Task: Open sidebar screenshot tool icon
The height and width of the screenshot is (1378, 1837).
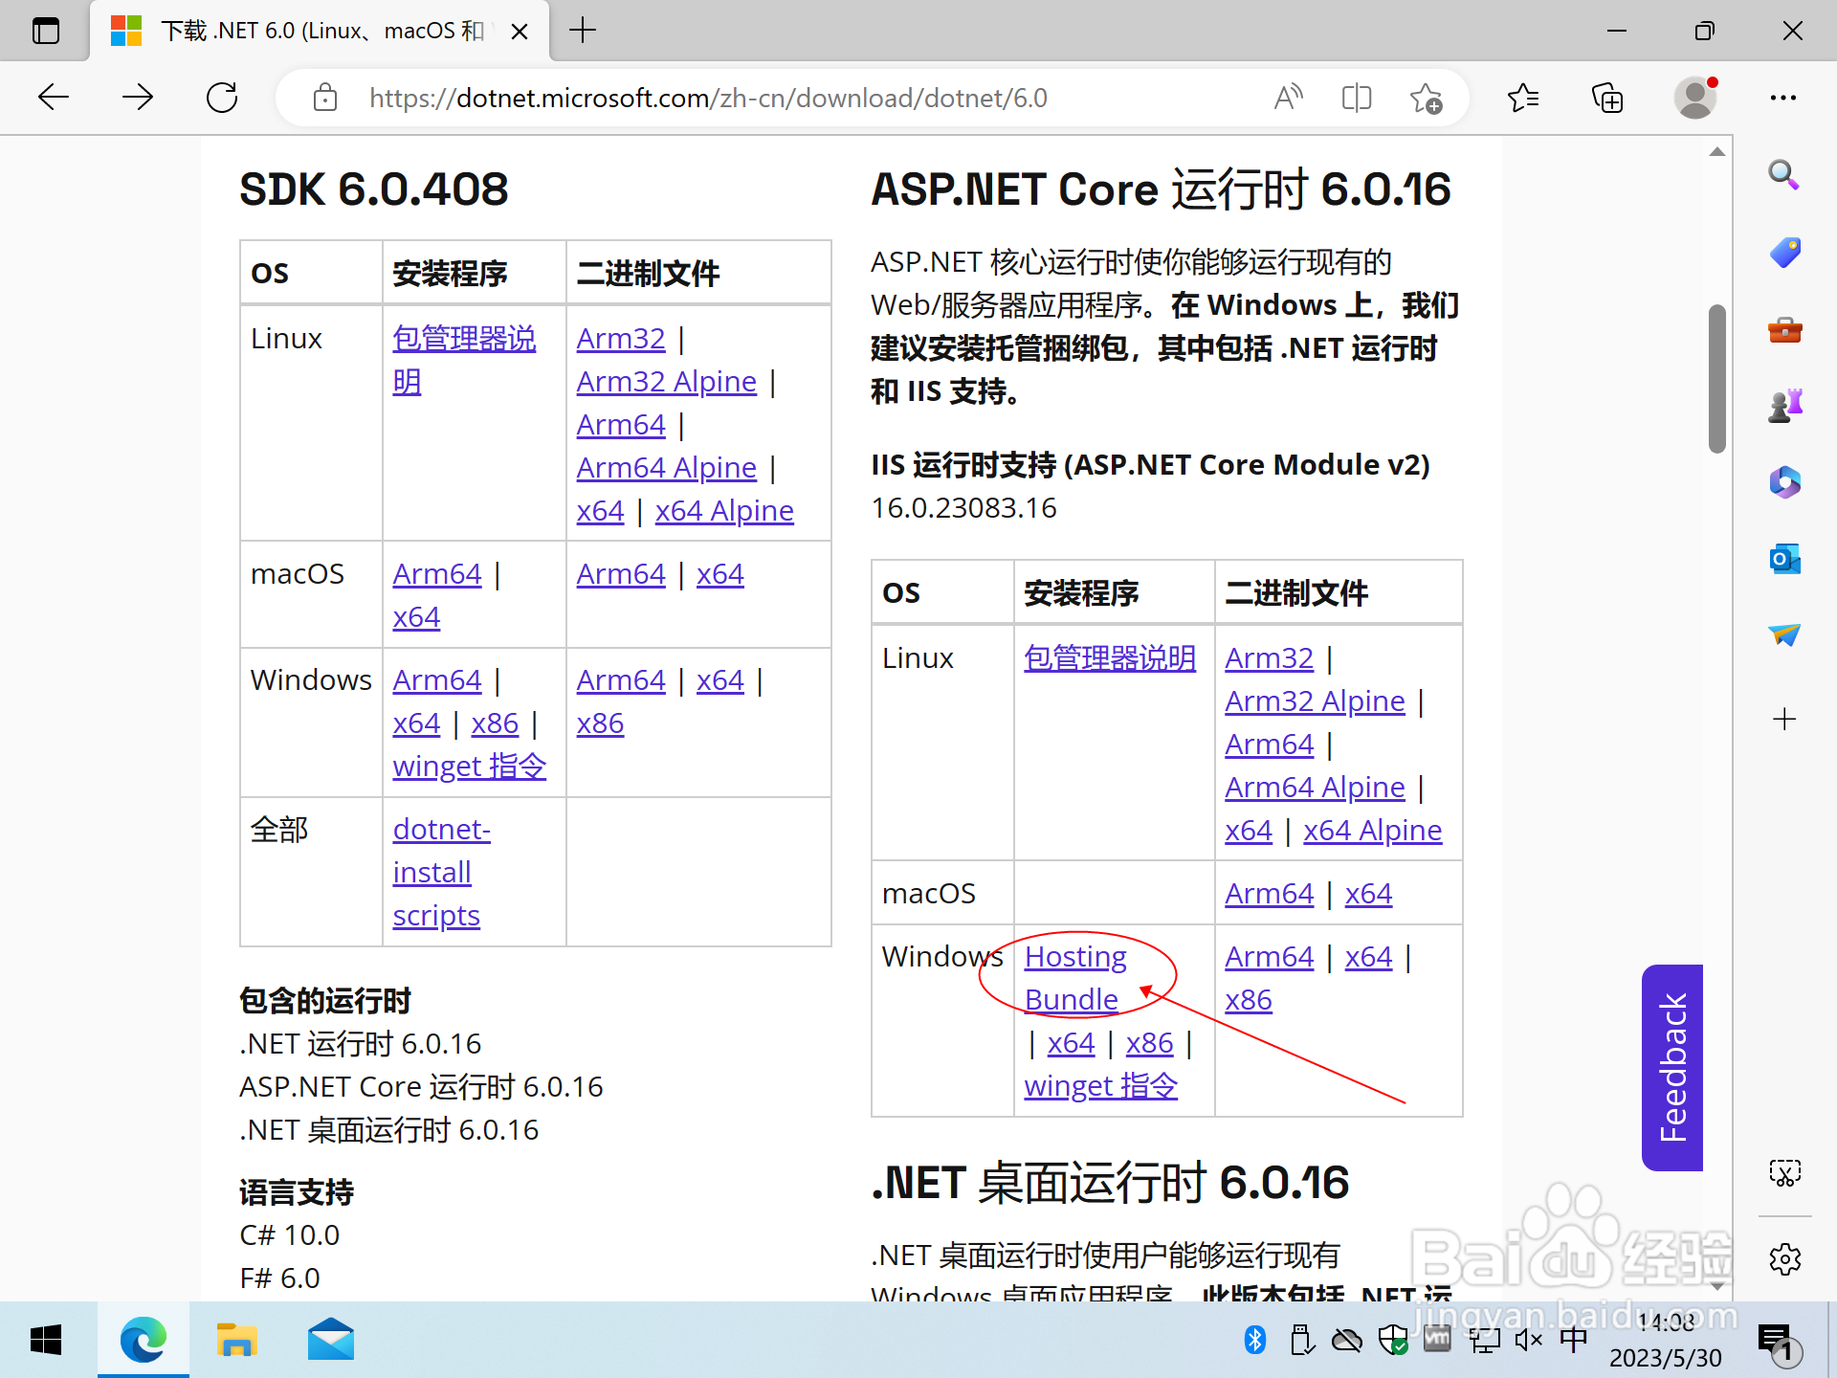Action: point(1784,1173)
